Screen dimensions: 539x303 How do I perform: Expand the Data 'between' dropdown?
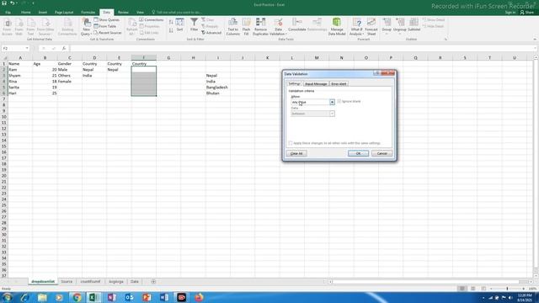click(x=332, y=114)
